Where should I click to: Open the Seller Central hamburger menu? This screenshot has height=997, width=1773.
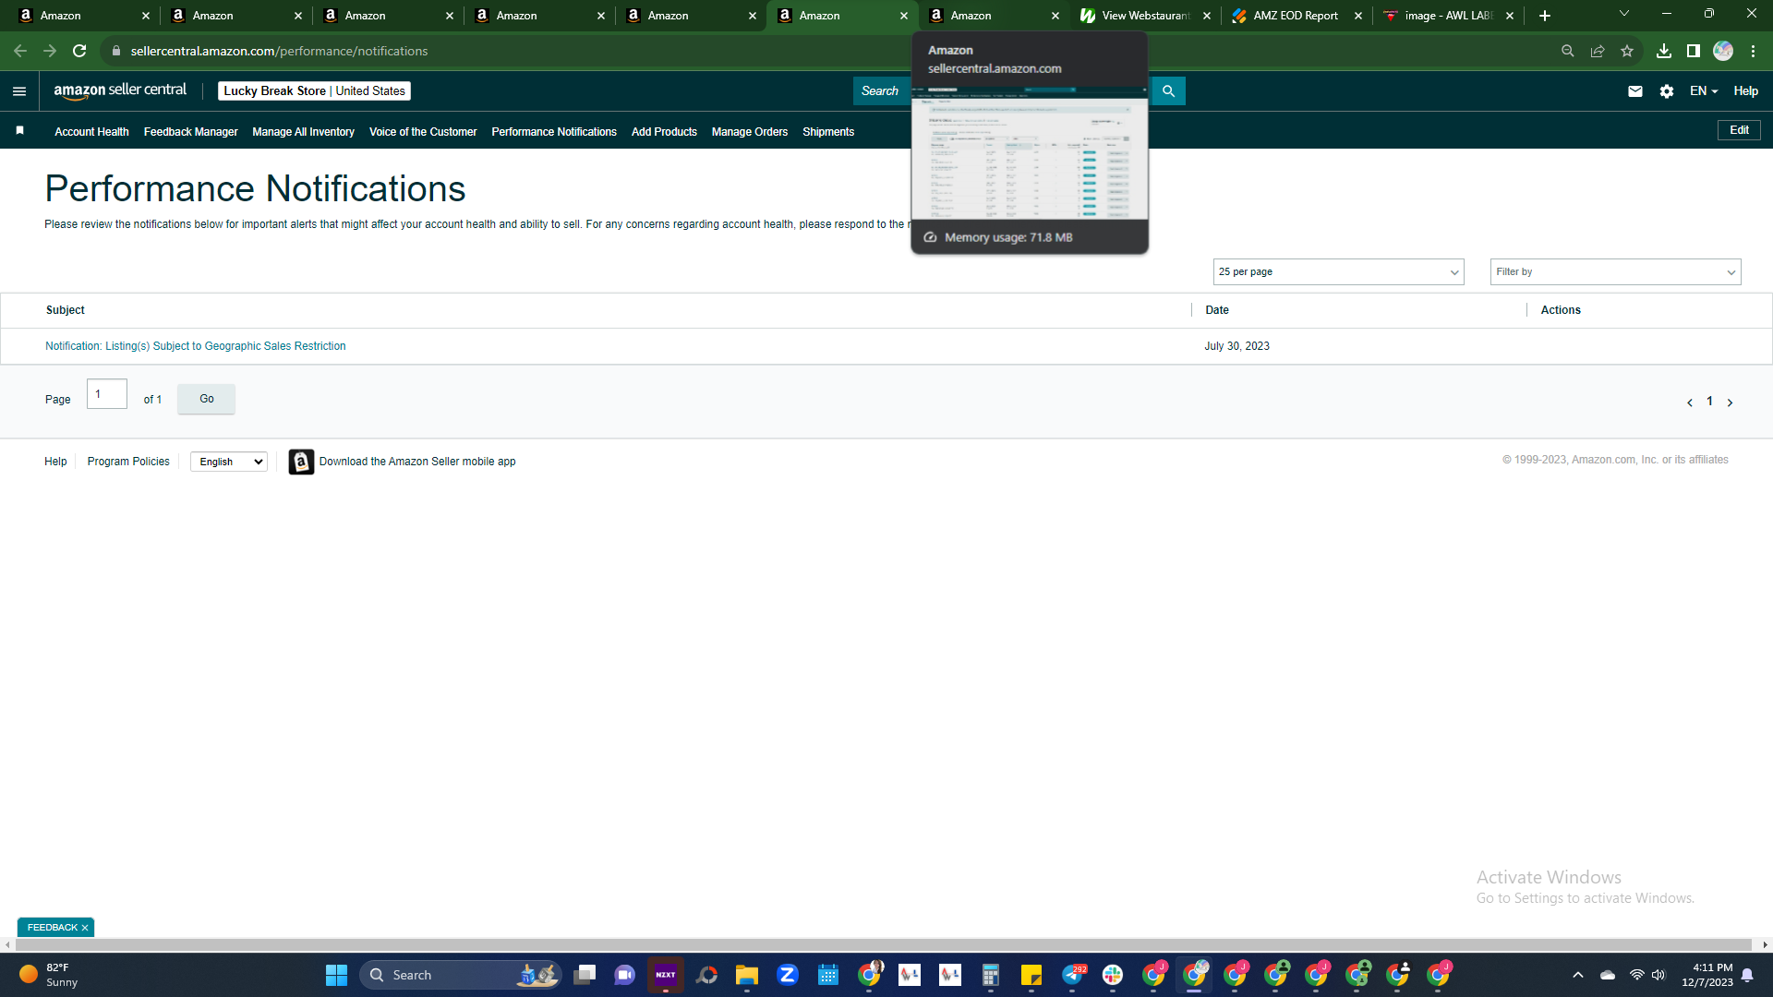click(x=19, y=91)
